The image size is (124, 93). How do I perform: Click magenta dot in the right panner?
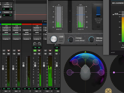(114, 73)
